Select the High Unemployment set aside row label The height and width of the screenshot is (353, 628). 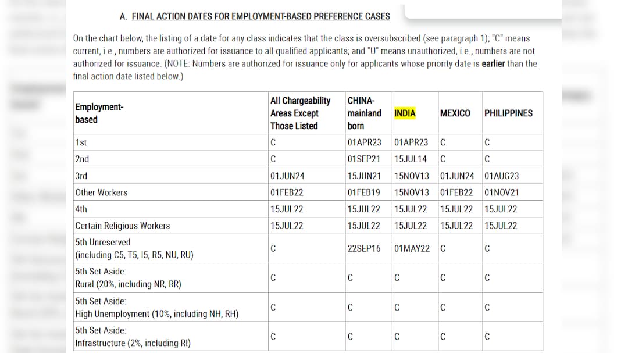[x=156, y=308]
